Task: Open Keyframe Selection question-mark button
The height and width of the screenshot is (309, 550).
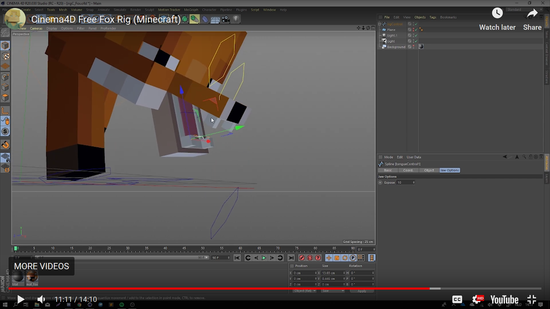Action: tap(318, 258)
